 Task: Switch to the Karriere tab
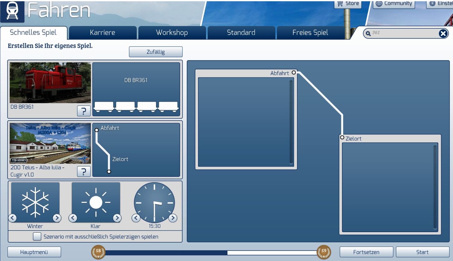[102, 33]
